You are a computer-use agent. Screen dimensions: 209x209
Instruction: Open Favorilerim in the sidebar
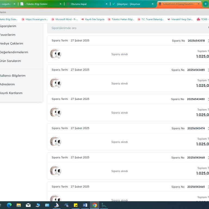(x=8, y=35)
